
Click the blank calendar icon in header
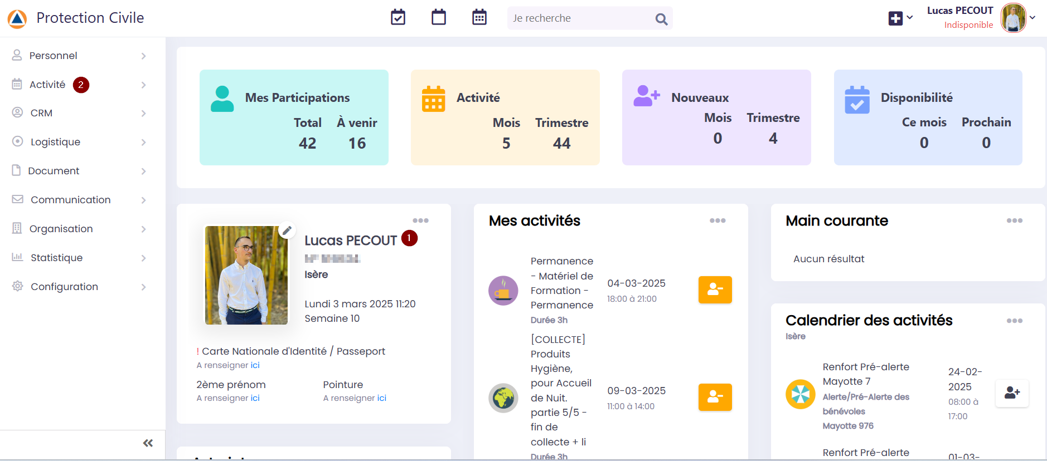pyautogui.click(x=439, y=18)
